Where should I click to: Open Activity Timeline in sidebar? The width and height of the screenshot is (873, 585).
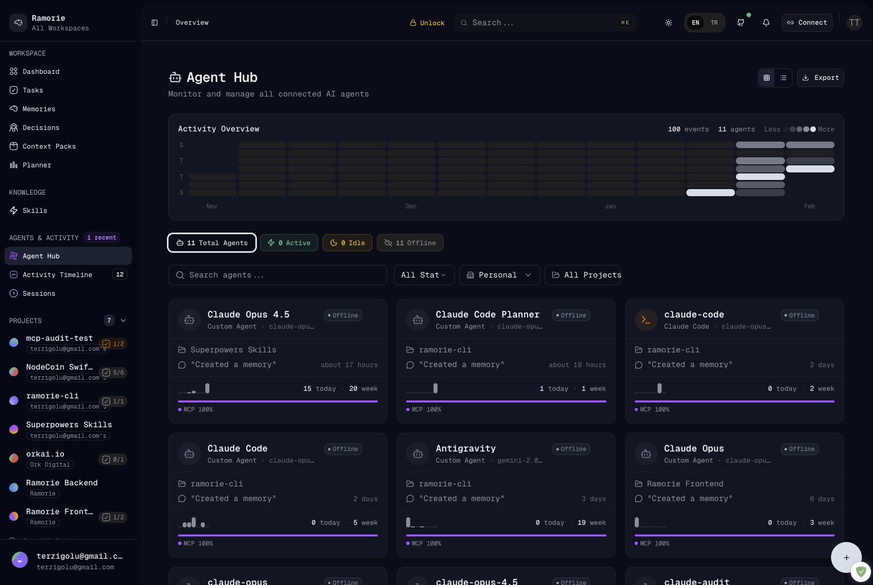(x=57, y=275)
